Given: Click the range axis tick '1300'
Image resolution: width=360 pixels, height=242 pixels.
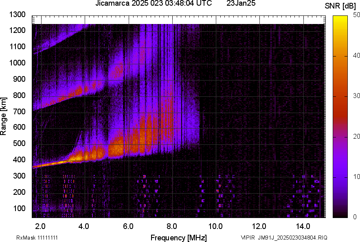Looking at the screenshot, I should coord(17,15).
